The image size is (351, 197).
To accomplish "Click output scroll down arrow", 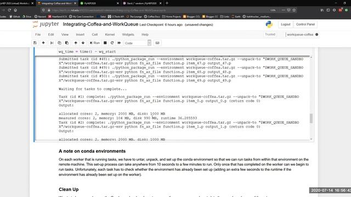I will click(x=311, y=139).
